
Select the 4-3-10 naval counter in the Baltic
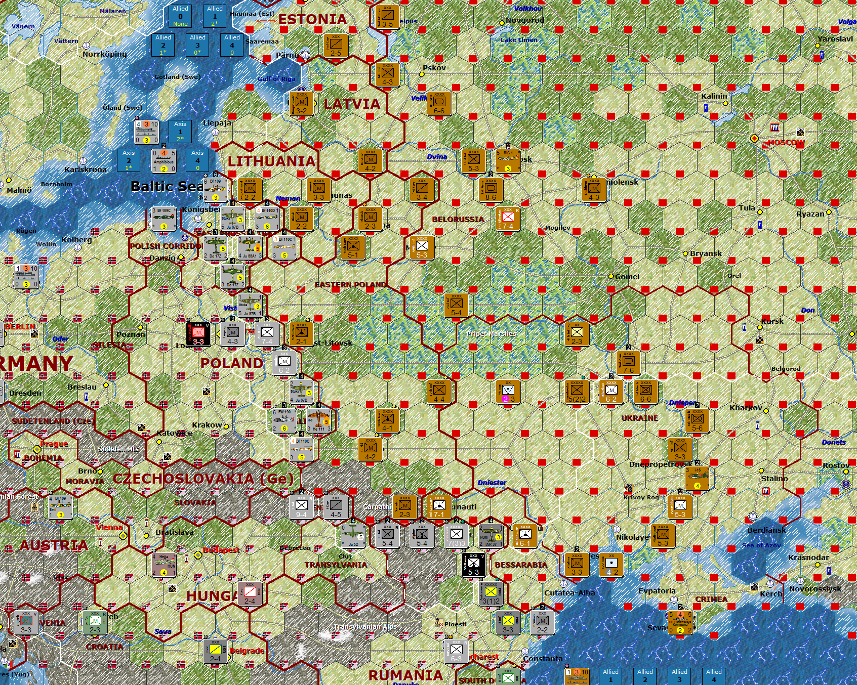pos(146,132)
